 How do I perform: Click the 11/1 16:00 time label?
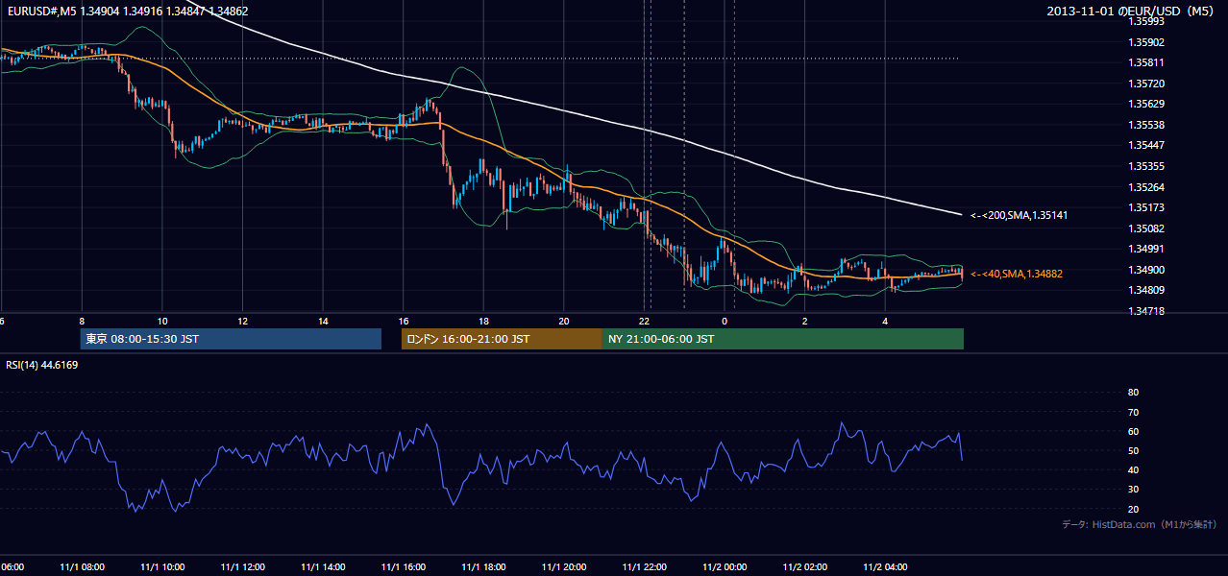click(404, 567)
